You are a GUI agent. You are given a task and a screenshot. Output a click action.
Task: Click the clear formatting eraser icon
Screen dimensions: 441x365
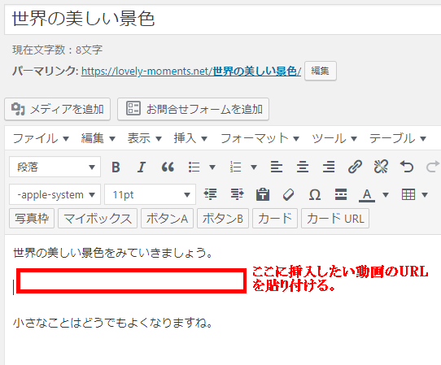coord(289,194)
